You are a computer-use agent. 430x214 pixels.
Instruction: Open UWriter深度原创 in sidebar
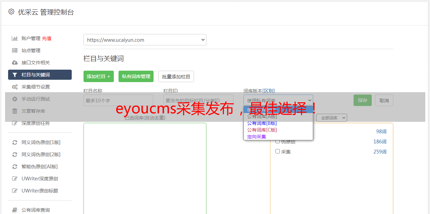[40, 179]
